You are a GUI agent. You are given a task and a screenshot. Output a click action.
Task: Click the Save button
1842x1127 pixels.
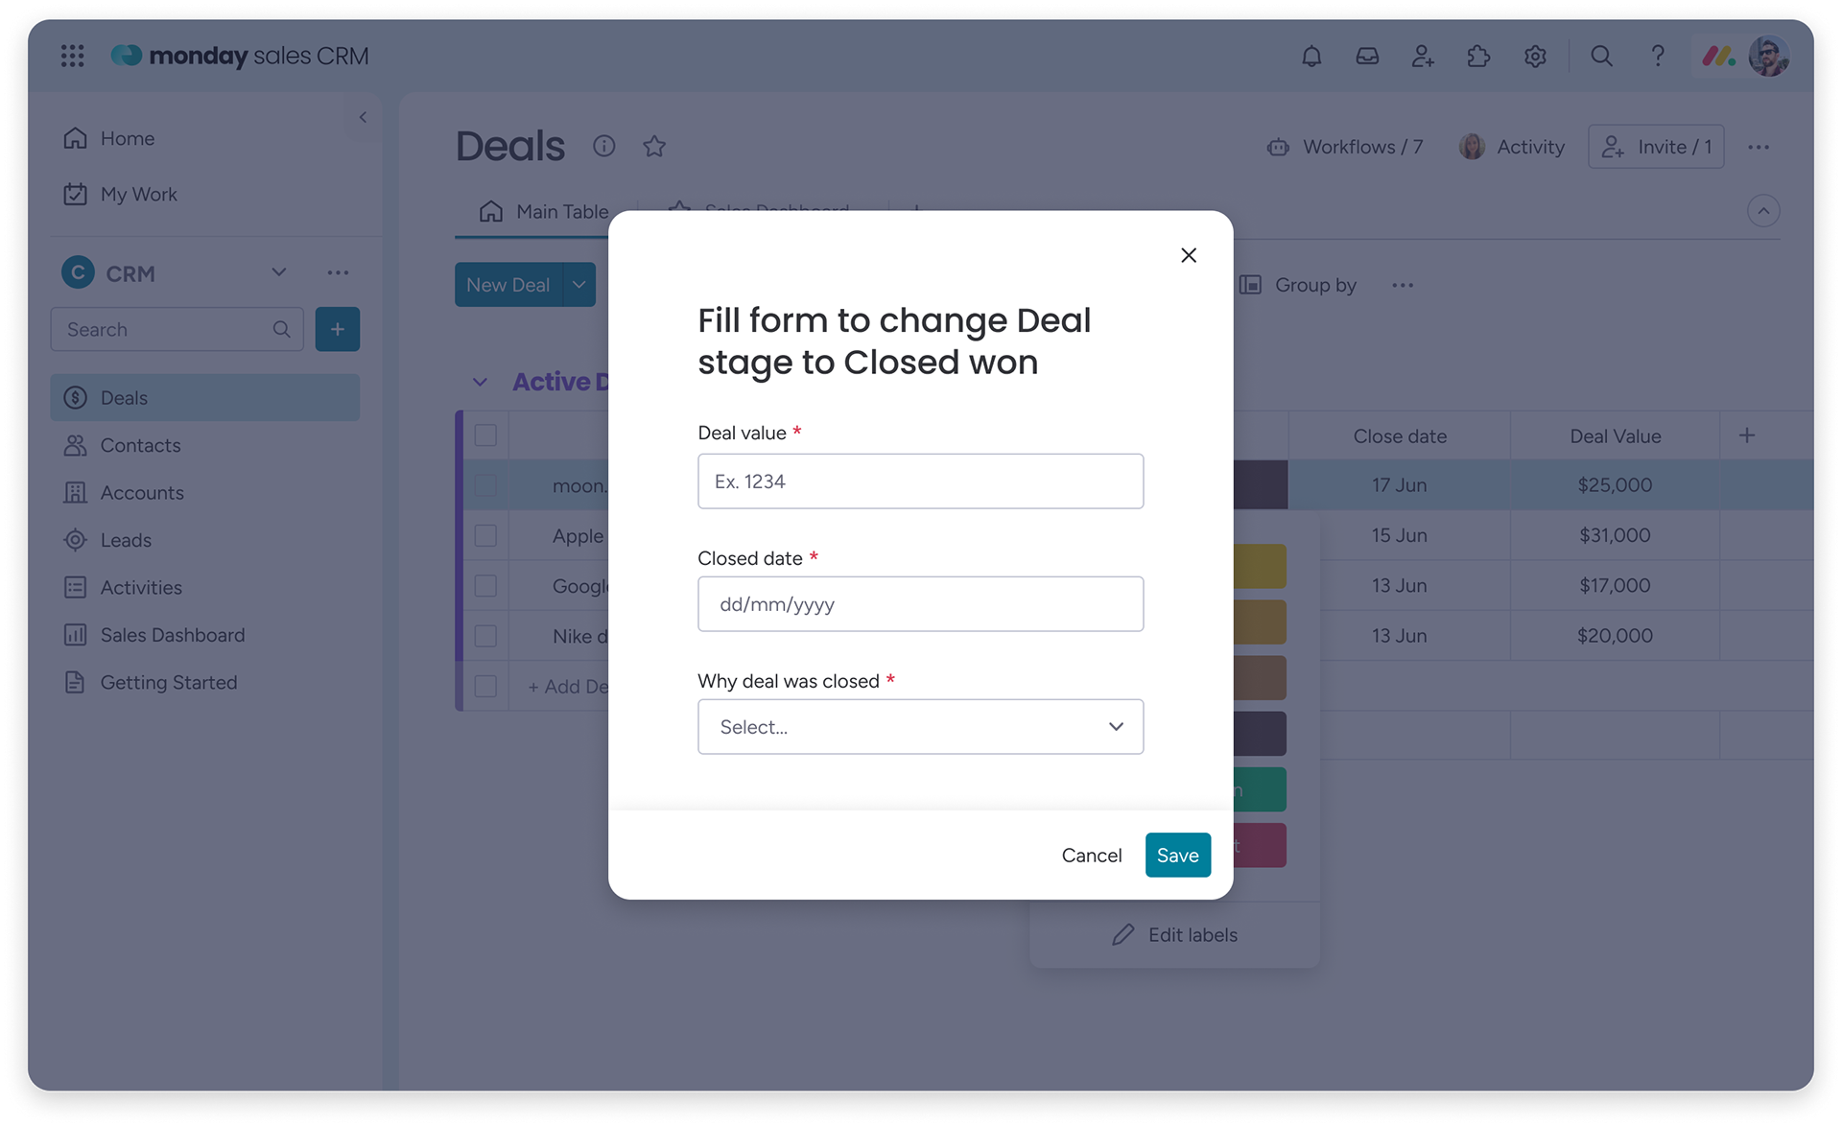1177,855
